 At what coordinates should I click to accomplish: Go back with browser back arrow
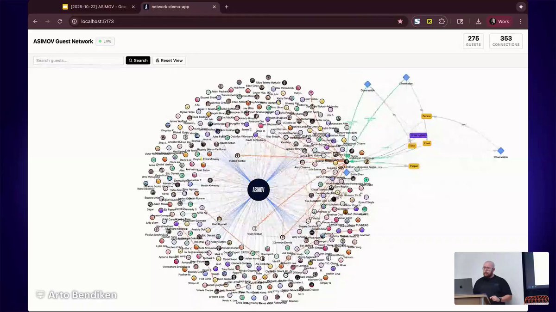(35, 21)
